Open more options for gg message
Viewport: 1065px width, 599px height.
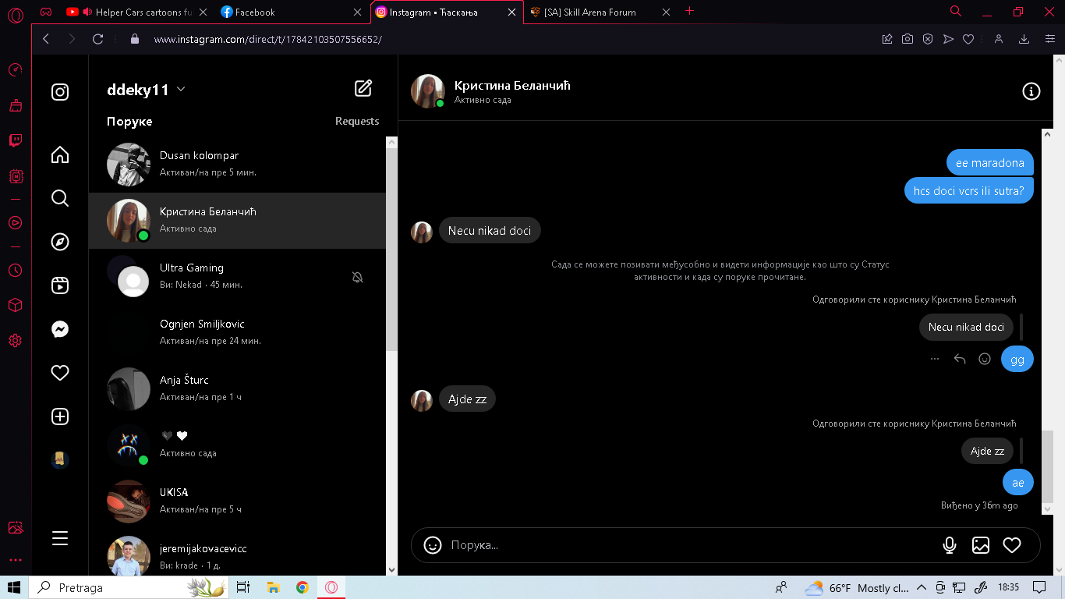tap(935, 359)
